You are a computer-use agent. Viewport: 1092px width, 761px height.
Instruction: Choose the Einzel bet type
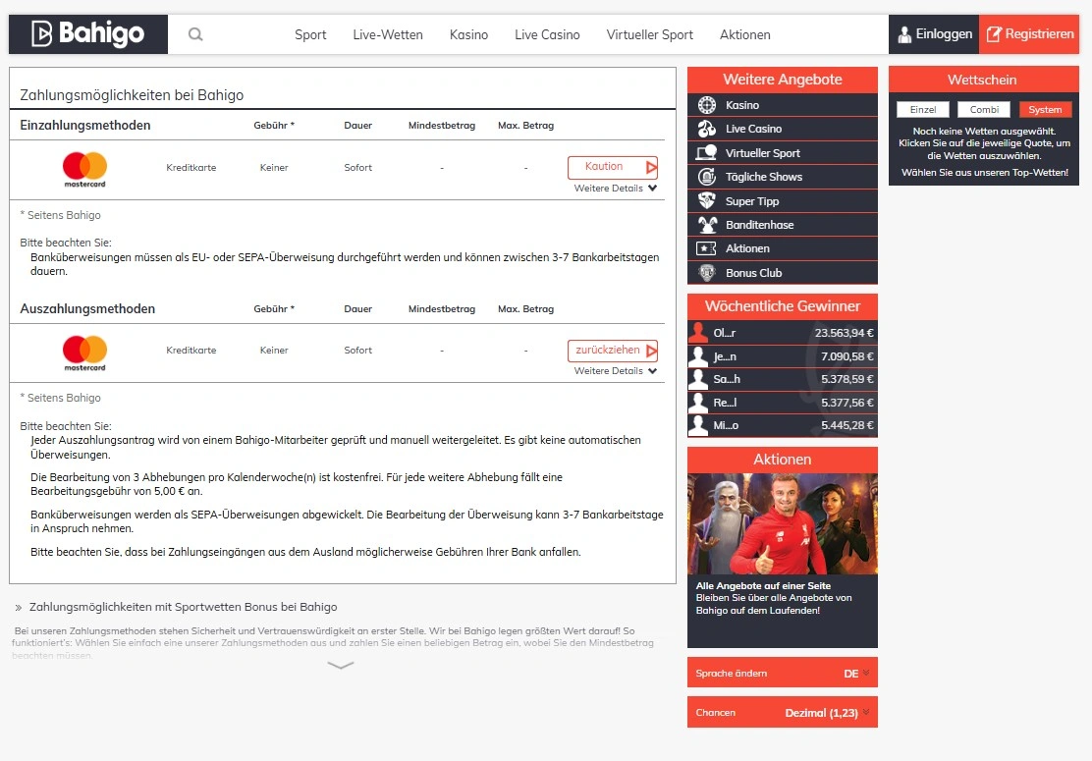[923, 109]
